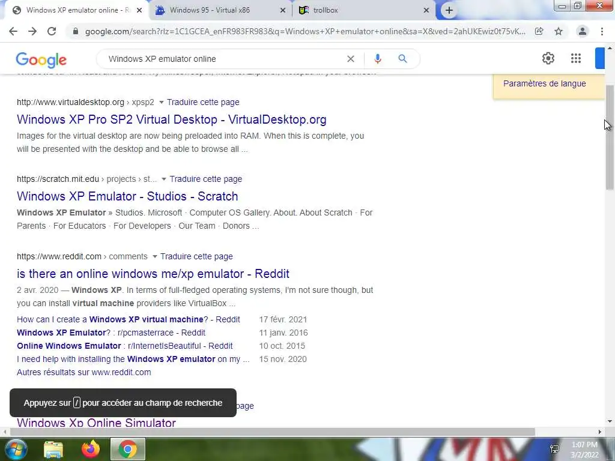Screen dimensions: 615x461
Task: Open 'is there an online windows me/xp emulator' result
Action: 153,274
